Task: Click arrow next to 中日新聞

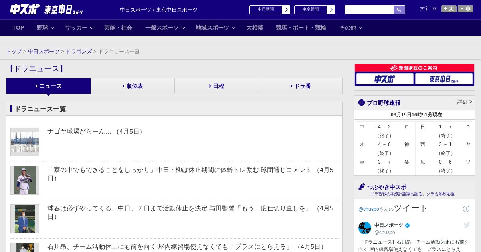Action: click(x=286, y=10)
